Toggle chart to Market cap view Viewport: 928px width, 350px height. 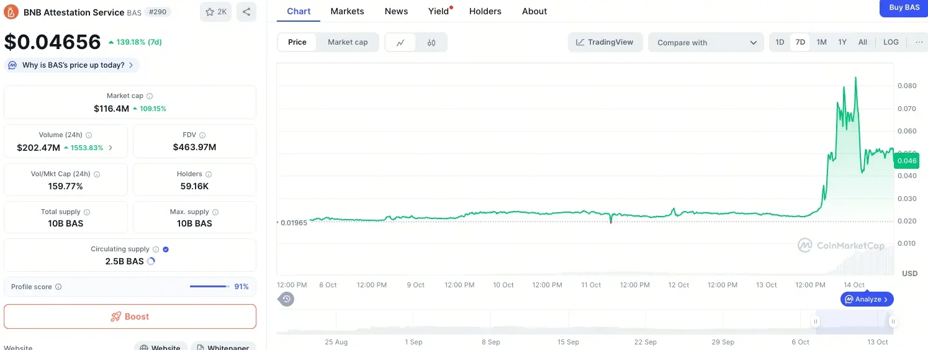point(348,42)
